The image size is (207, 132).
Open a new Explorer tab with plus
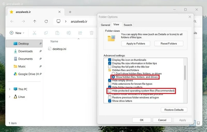(x=70, y=12)
